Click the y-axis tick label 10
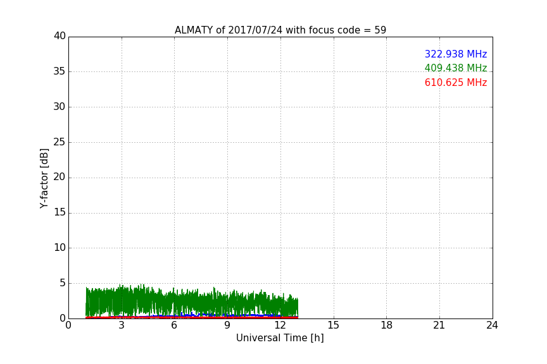Screen dimensions: 547x364 pos(60,248)
